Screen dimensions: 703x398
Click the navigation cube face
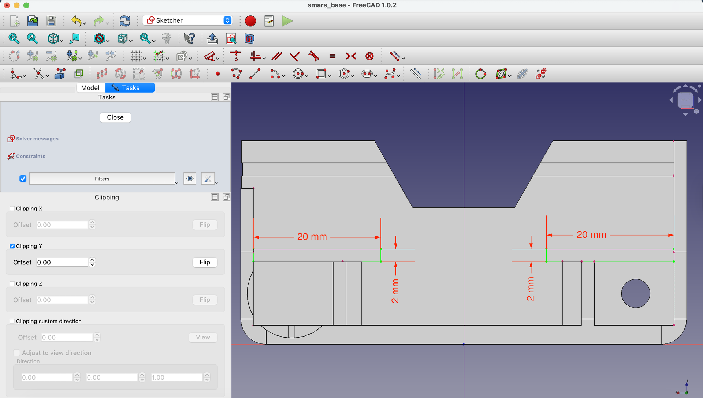point(685,100)
